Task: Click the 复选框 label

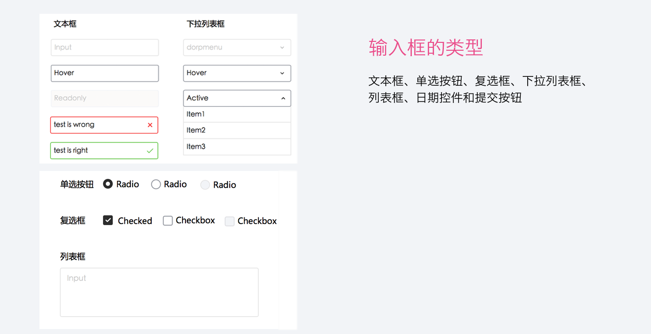Action: [x=72, y=220]
